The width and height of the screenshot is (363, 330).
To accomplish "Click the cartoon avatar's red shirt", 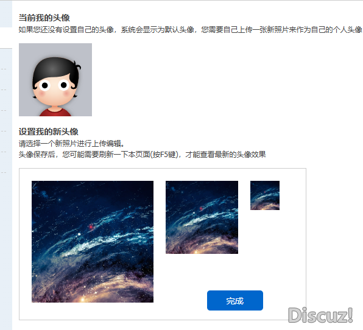I will [55, 112].
